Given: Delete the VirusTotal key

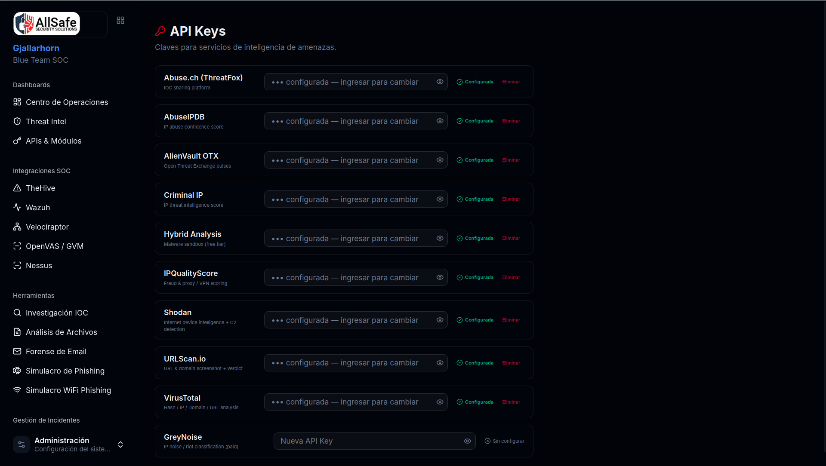Looking at the screenshot, I should pos(511,402).
